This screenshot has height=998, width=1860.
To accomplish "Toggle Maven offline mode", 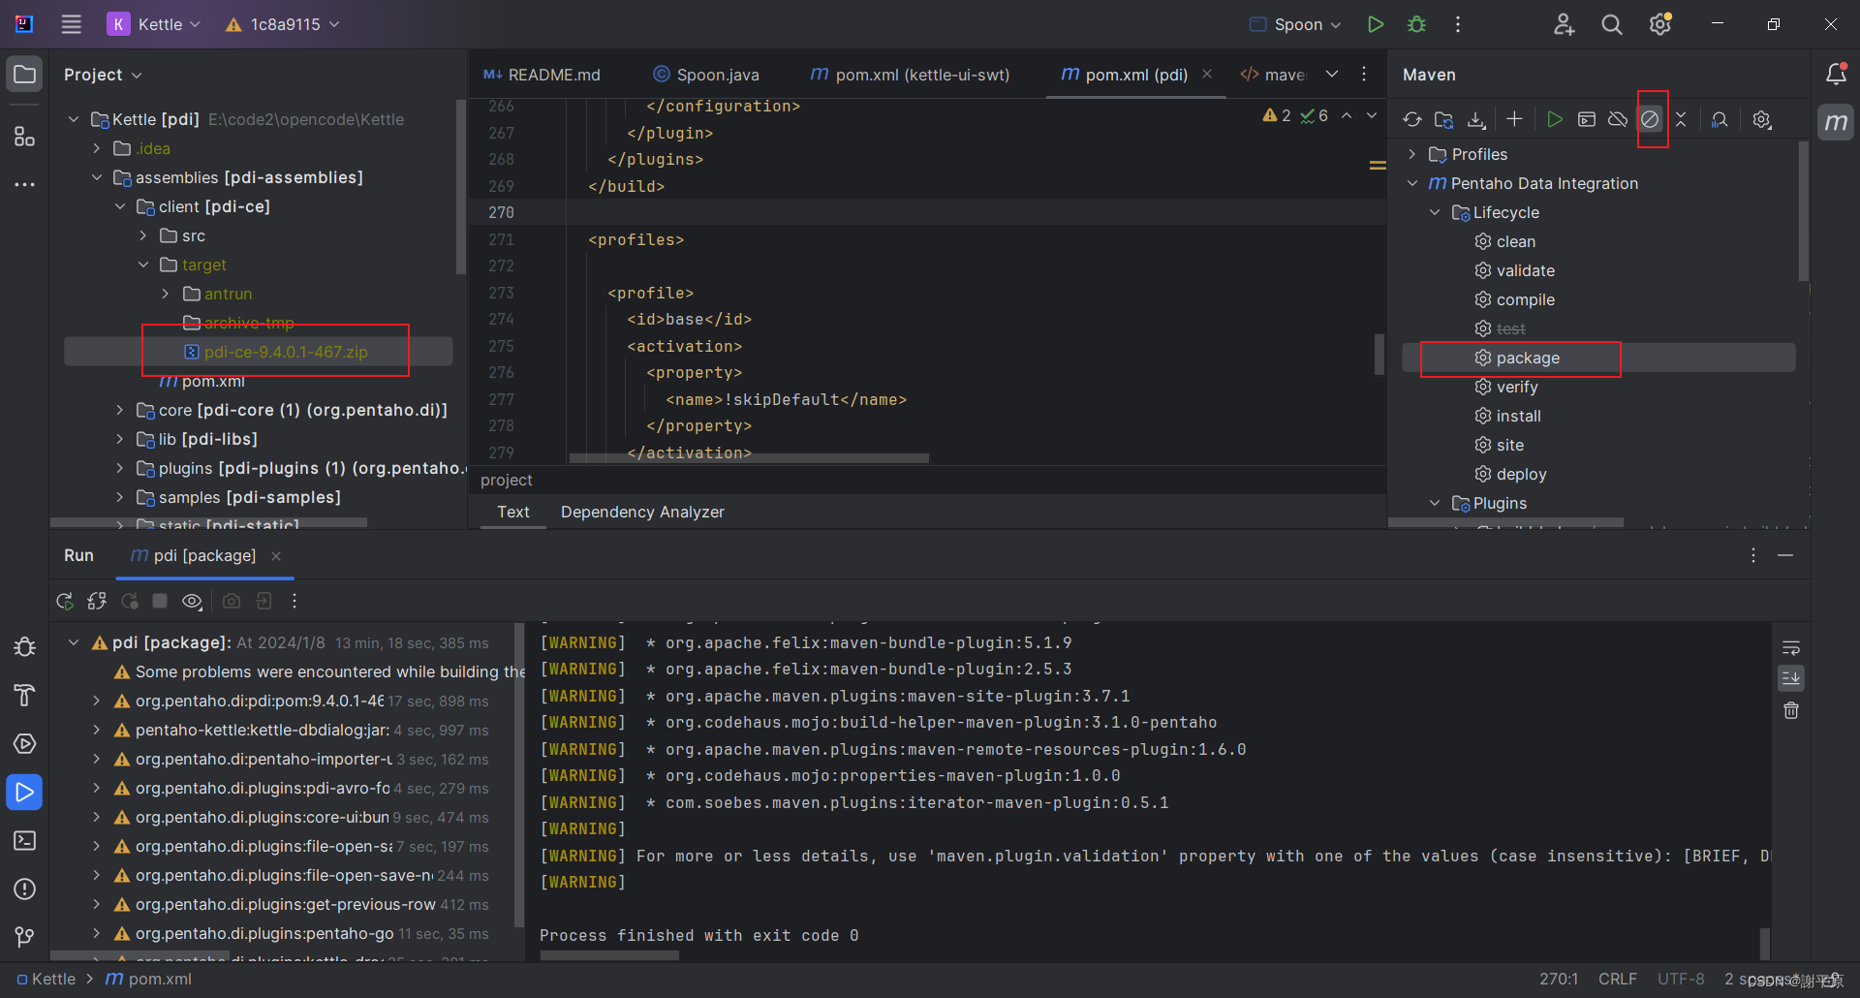I will pos(1618,119).
